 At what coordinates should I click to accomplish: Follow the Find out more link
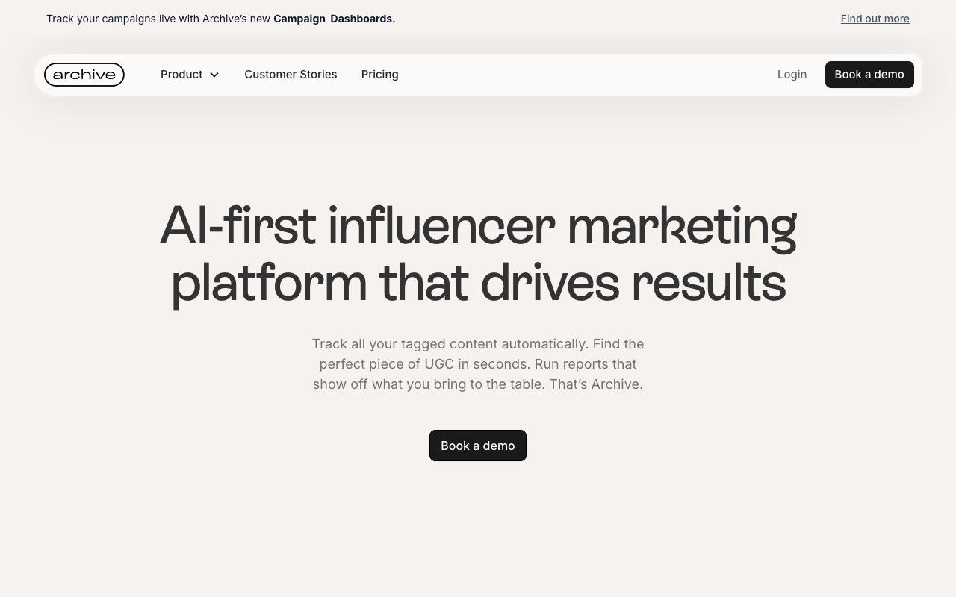pyautogui.click(x=875, y=19)
